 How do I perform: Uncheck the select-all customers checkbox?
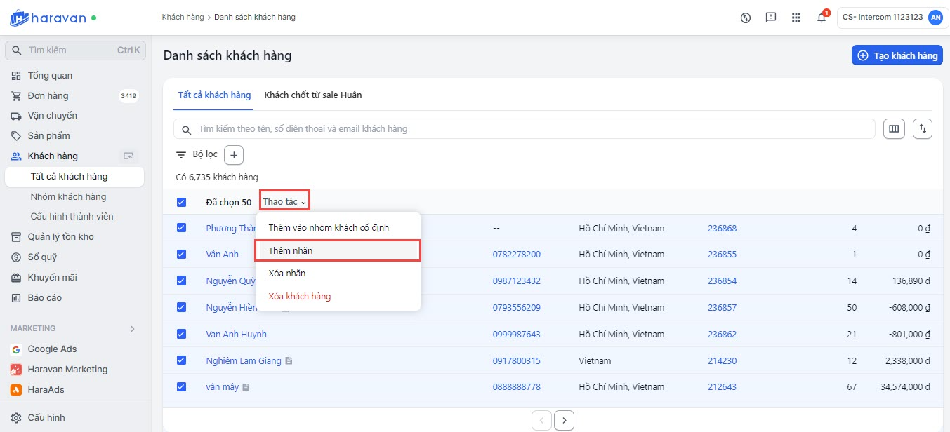click(x=182, y=203)
